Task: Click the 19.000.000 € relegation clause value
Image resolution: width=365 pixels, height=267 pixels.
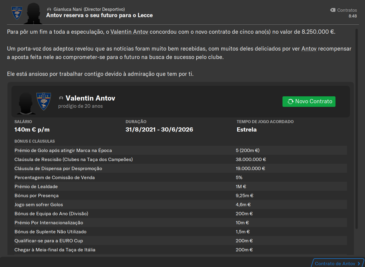Action: 251,168
